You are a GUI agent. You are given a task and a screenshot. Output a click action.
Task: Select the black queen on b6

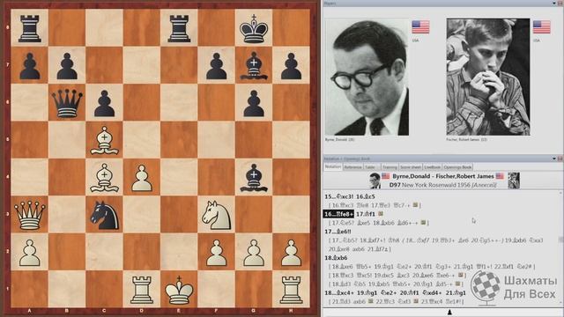pyautogui.click(x=67, y=103)
